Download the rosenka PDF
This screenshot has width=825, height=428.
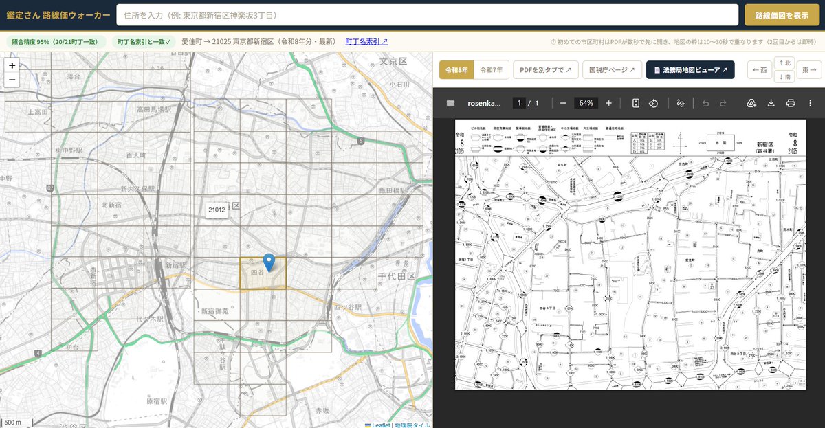[771, 103]
